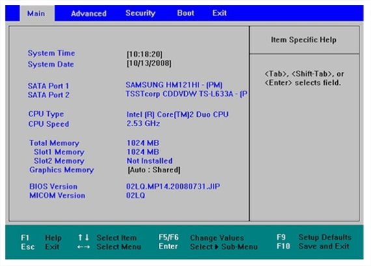Click the Esc Exit key hint
The height and width of the screenshot is (266, 371).
pos(40,247)
